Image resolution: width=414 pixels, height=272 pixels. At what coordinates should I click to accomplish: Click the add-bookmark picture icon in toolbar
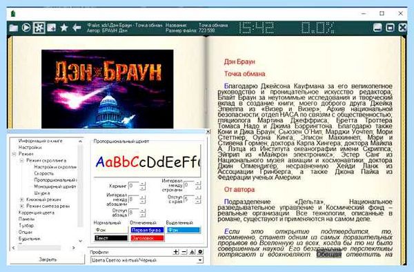click(x=52, y=28)
